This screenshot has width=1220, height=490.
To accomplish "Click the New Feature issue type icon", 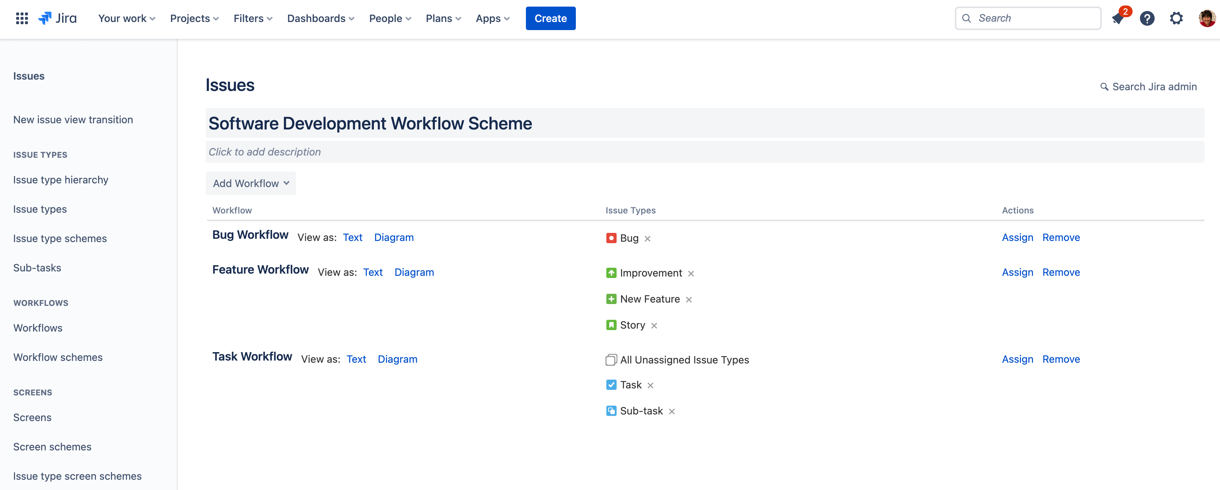I will 611,298.
